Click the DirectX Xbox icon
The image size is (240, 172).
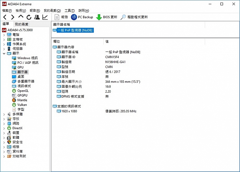9,128
